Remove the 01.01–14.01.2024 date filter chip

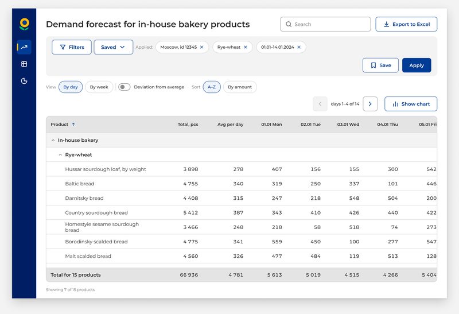(299, 47)
